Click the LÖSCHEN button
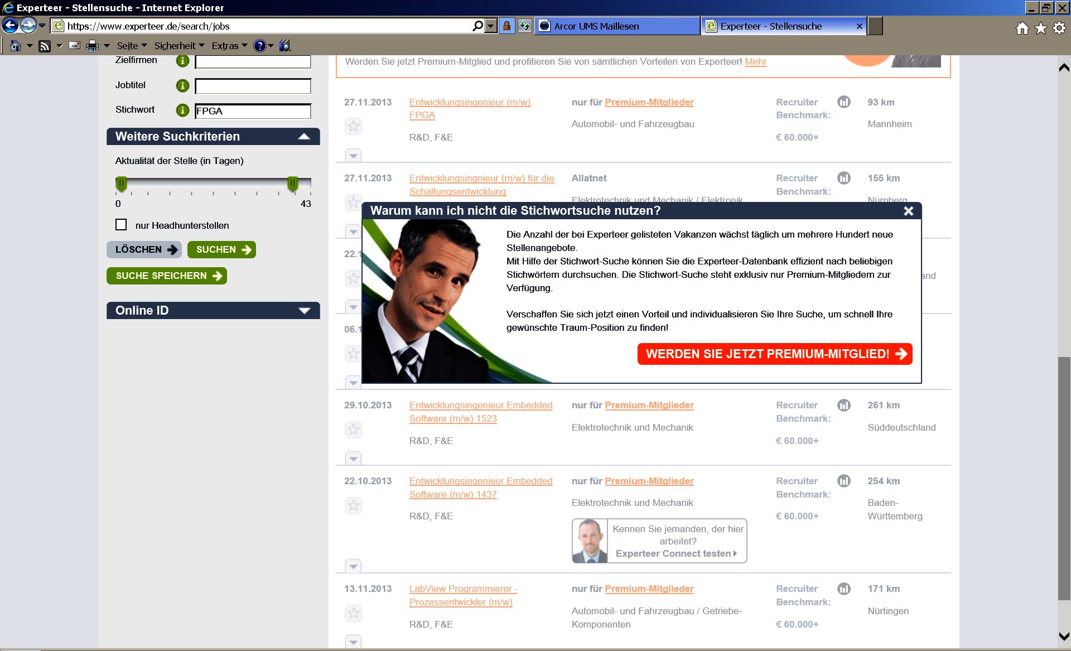Image resolution: width=1071 pixels, height=651 pixels. (x=144, y=249)
